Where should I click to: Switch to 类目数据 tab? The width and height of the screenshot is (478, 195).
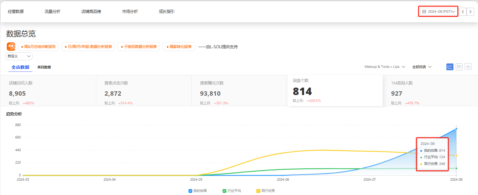pyautogui.click(x=44, y=67)
